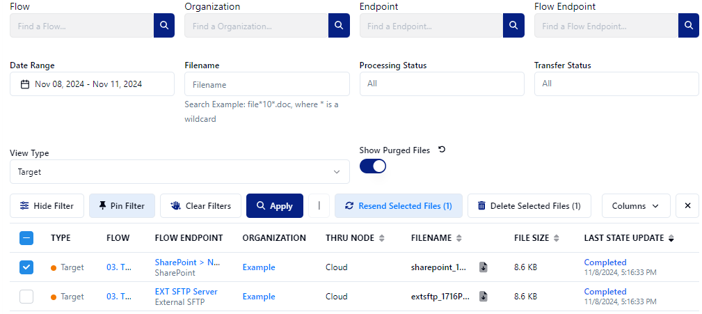
Task: Download the extsftp file via its icon
Action: [484, 297]
